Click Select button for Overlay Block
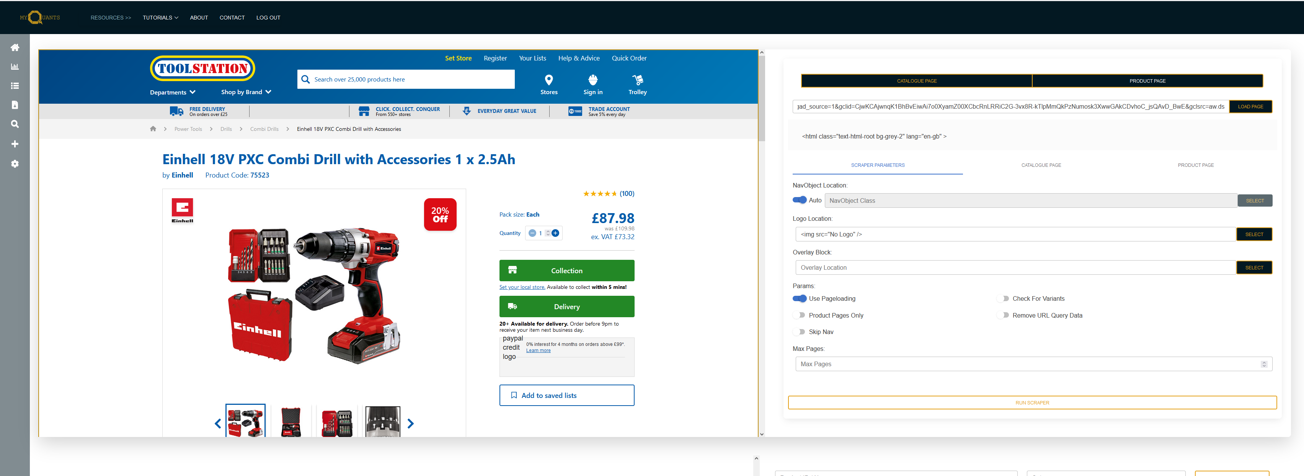The image size is (1304, 476). [x=1254, y=267]
